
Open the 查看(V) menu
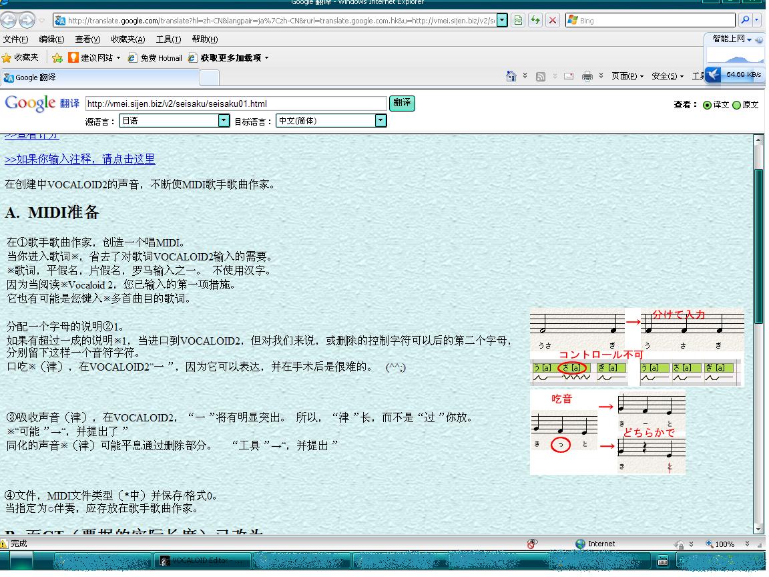87,39
